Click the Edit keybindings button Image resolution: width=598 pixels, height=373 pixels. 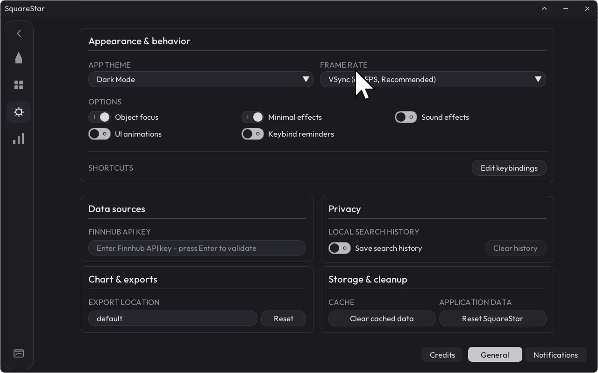point(509,168)
